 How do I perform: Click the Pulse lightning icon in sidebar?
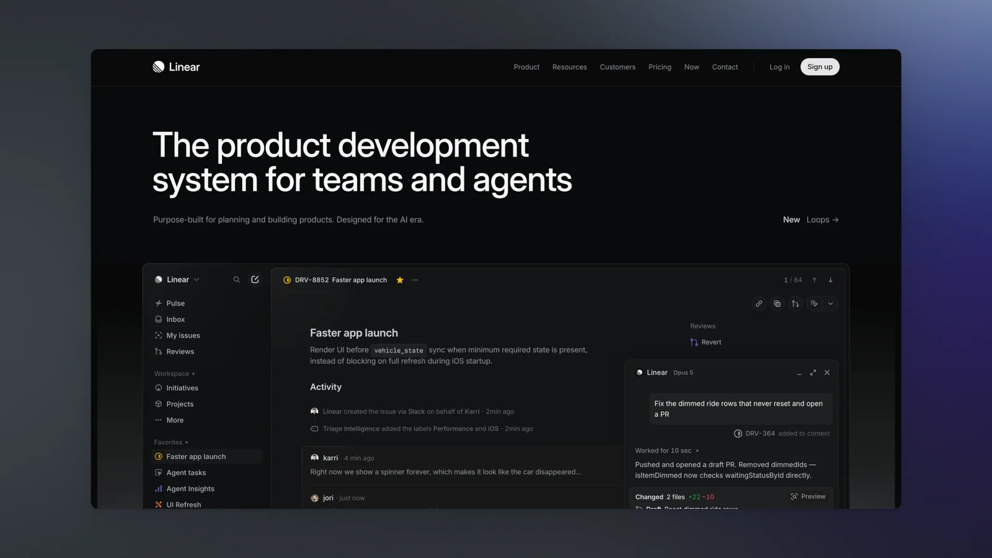pyautogui.click(x=159, y=303)
